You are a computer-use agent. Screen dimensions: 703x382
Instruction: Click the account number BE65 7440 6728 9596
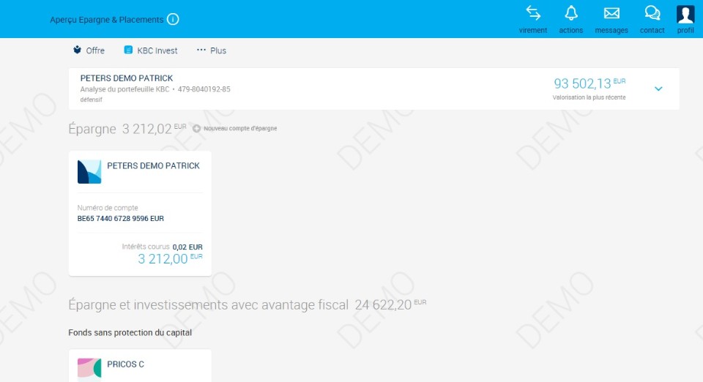pos(121,219)
